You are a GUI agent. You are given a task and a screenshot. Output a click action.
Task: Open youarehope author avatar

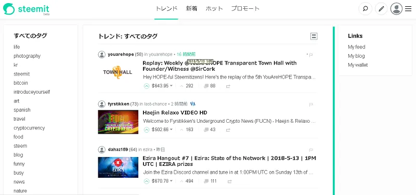point(101,55)
